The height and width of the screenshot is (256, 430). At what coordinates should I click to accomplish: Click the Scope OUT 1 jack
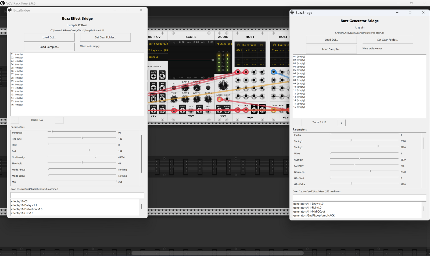pos(182,110)
